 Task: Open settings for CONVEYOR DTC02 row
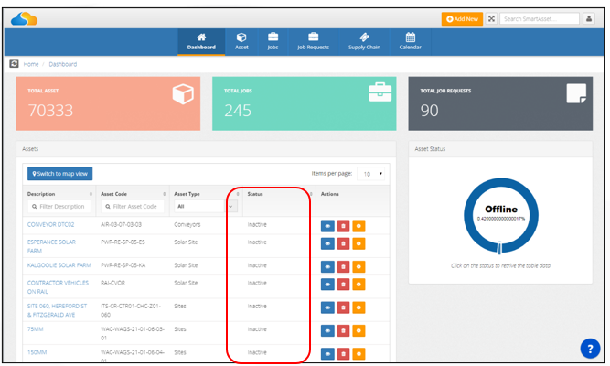pyautogui.click(x=359, y=226)
